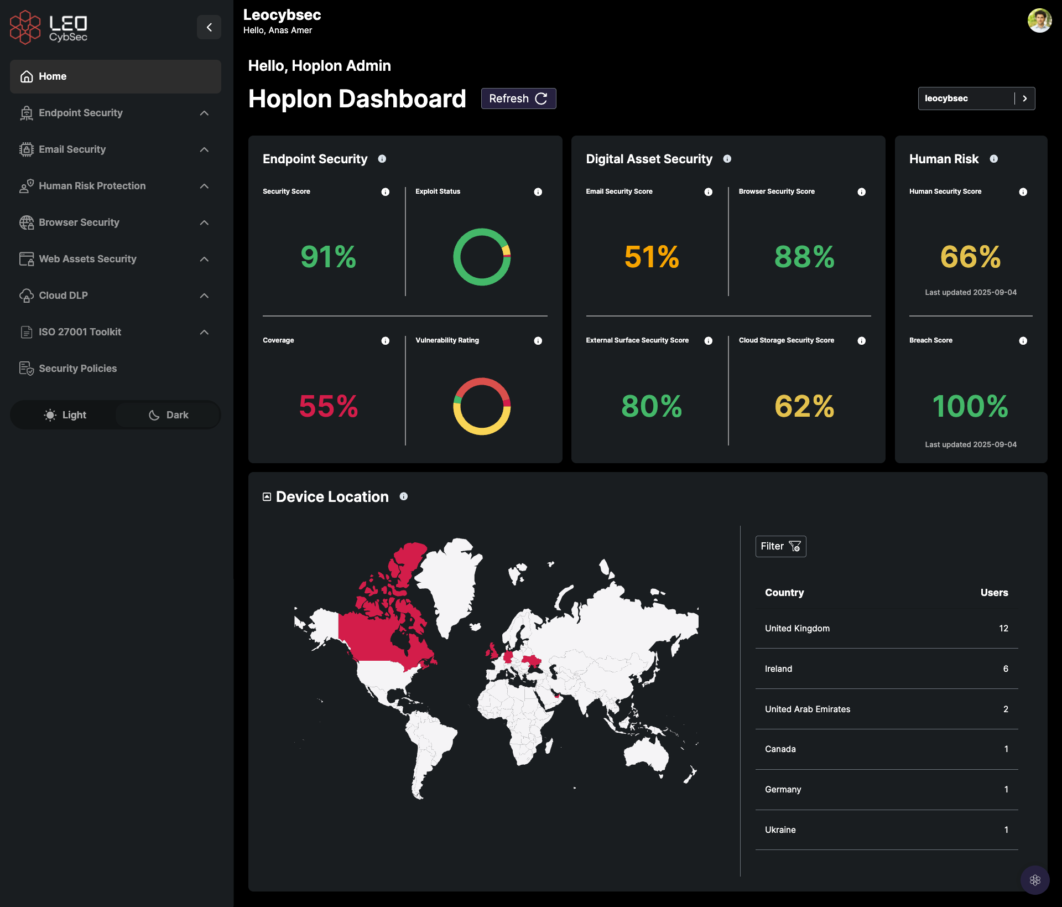Click the sidebar collapse arrow button
Image resolution: width=1062 pixels, height=907 pixels.
coord(209,27)
